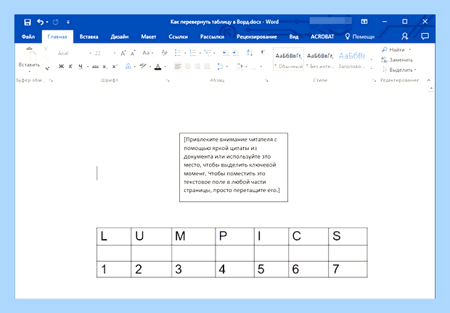Image resolution: width=450 pixels, height=313 pixels.
Task: Click the numbered list icon
Action: coord(192,53)
